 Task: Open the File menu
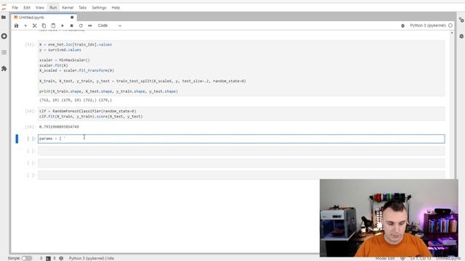coord(15,8)
